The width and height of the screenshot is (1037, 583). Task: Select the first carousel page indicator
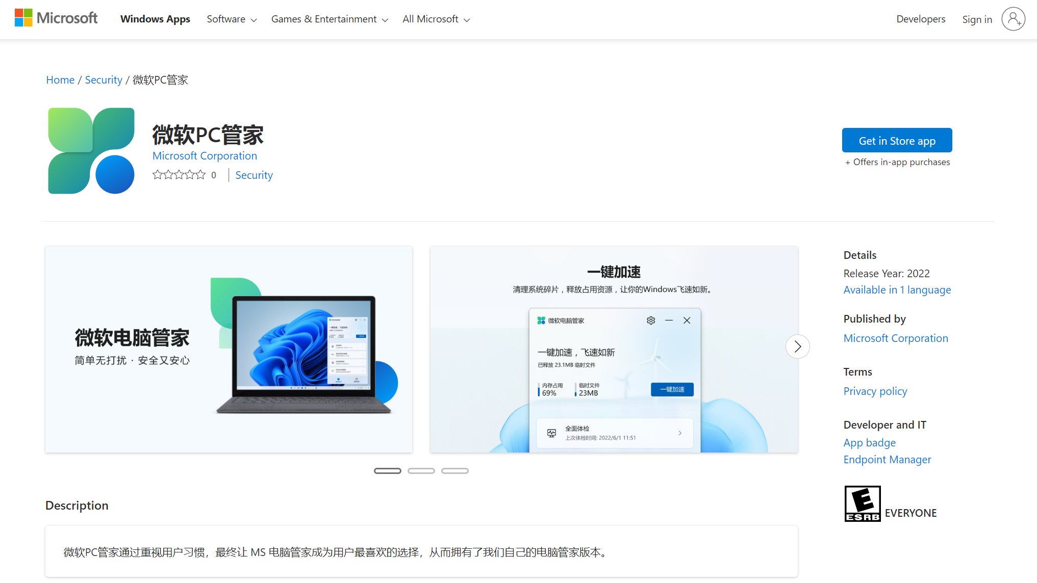pos(388,471)
